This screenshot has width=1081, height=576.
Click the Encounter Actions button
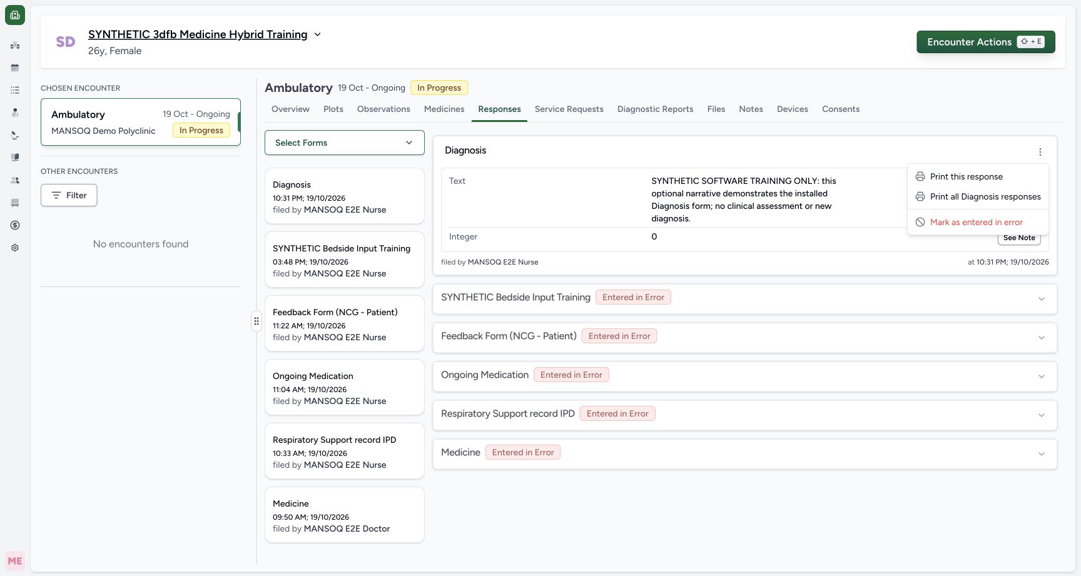point(986,42)
